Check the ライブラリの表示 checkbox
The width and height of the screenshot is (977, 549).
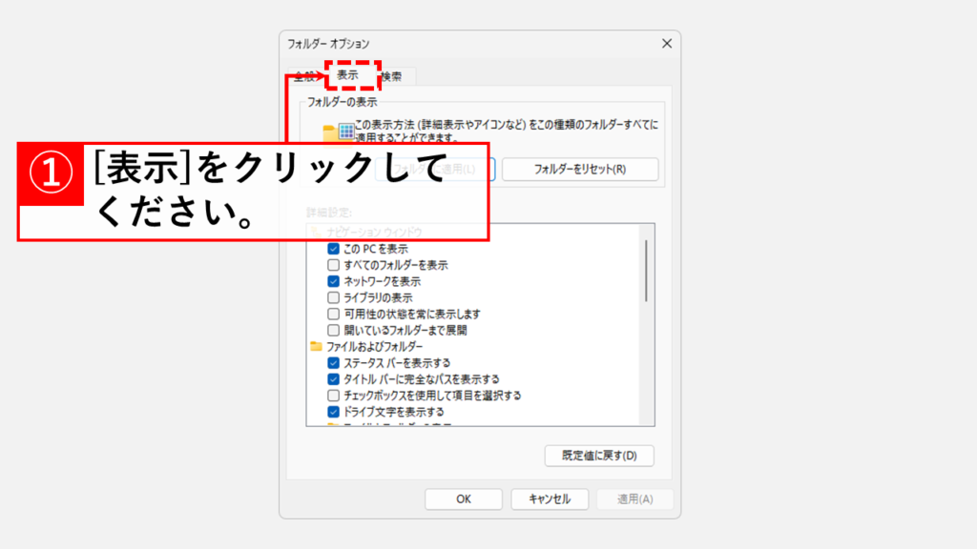click(x=333, y=297)
